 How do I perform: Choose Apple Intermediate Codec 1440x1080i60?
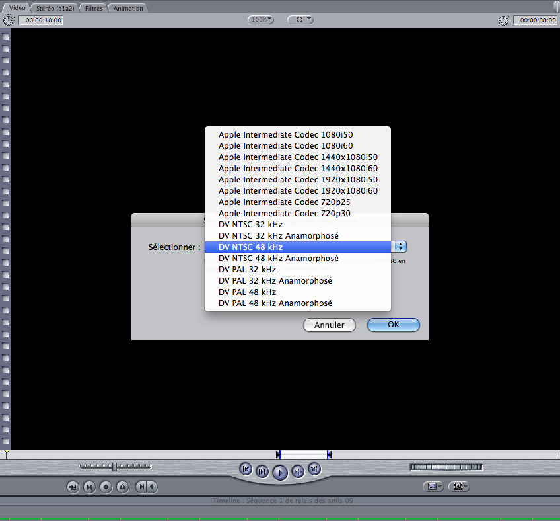(297, 169)
